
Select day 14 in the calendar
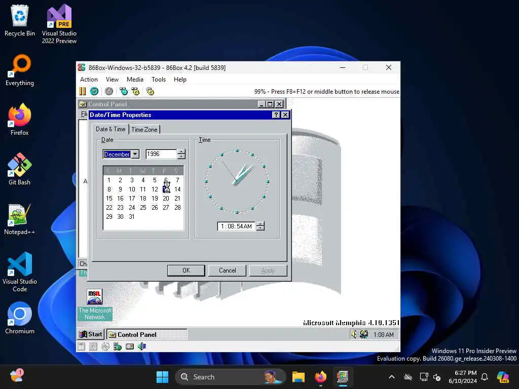177,189
